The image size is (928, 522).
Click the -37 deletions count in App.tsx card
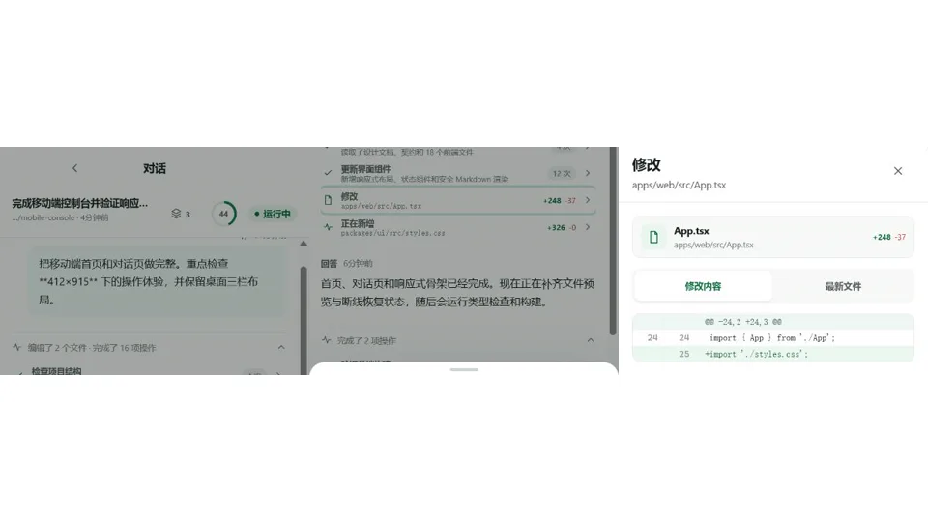900,237
